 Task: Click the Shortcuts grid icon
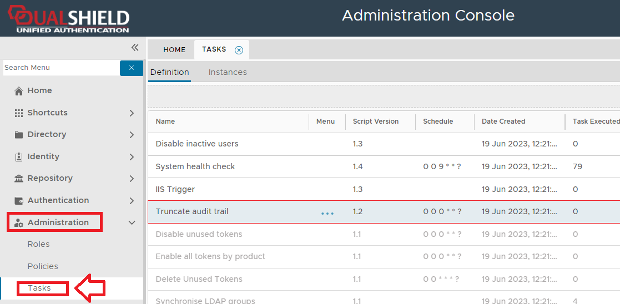tap(19, 113)
